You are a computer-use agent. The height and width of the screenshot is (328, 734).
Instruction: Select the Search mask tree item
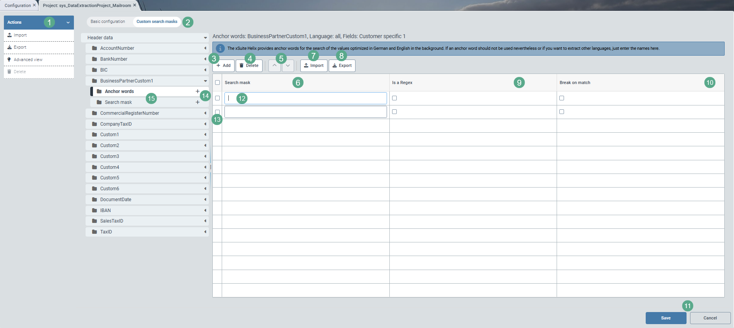[x=150, y=102]
